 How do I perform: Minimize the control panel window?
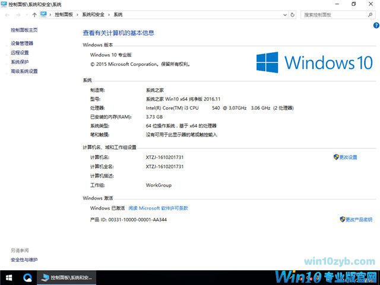pyautogui.click(x=337, y=4)
